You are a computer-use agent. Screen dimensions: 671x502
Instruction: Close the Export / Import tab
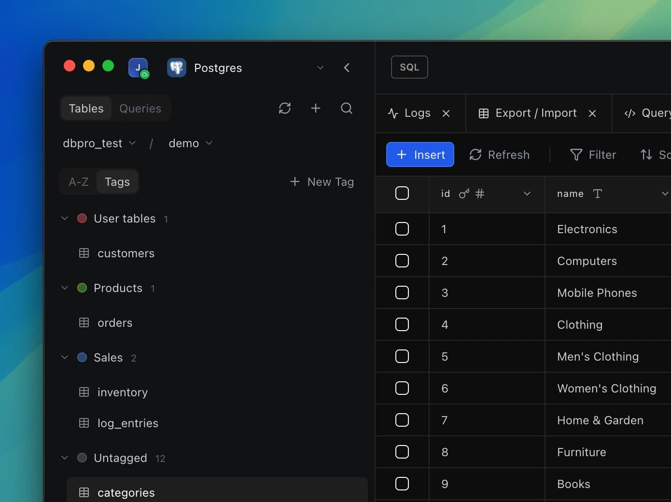click(x=592, y=113)
